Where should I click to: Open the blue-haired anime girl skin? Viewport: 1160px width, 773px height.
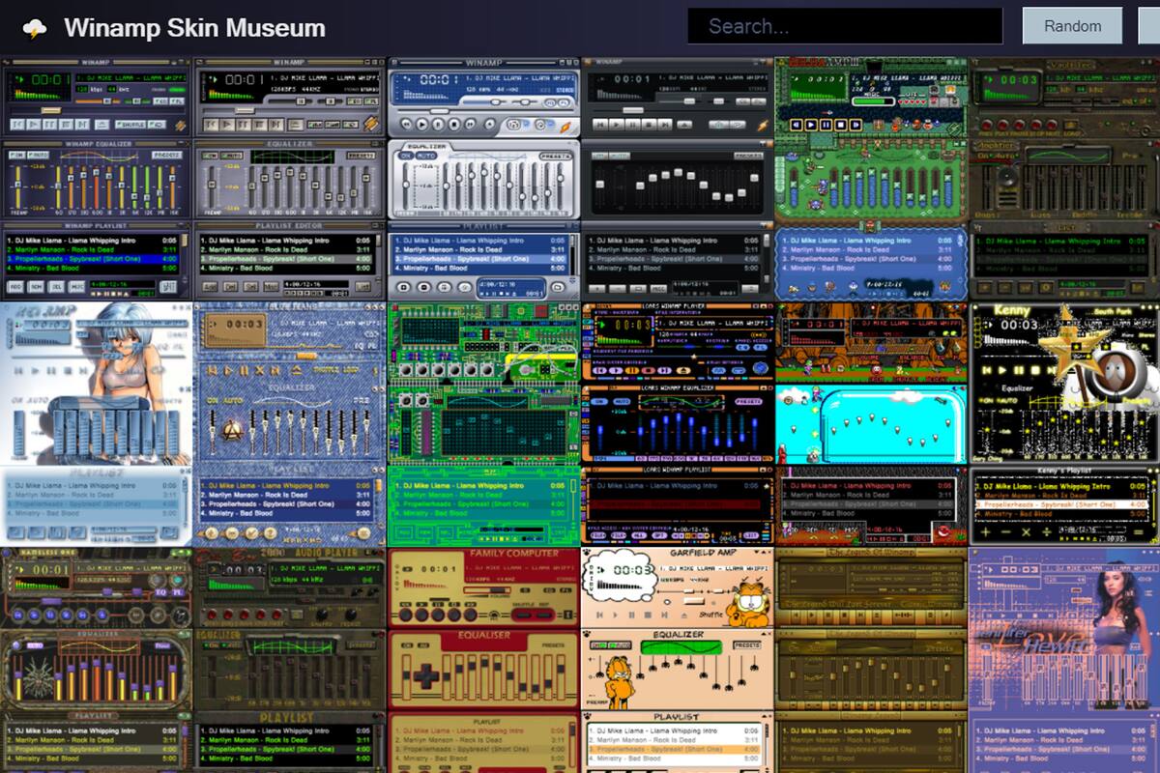[97, 424]
